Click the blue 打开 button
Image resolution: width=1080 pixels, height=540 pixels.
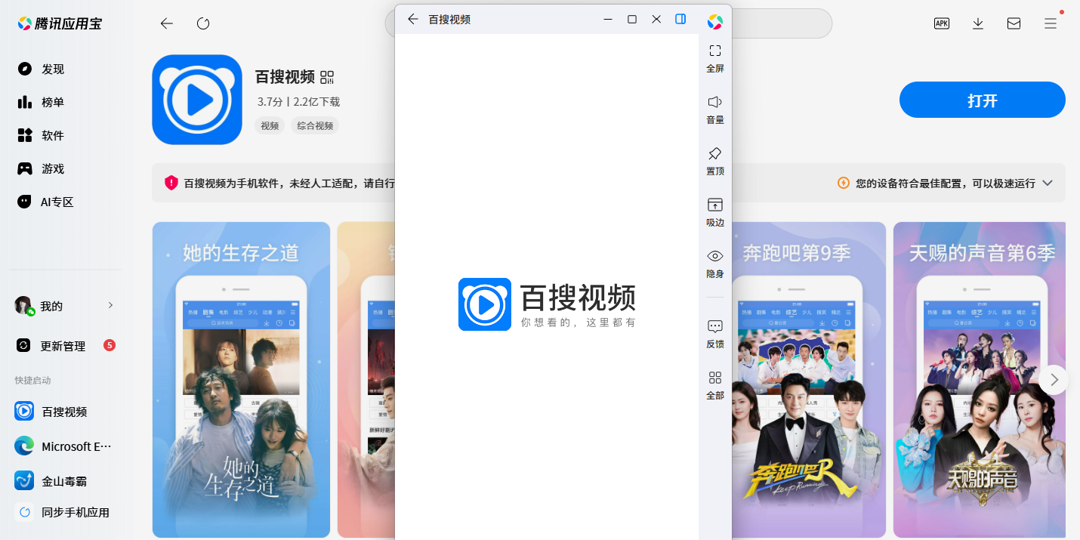(x=983, y=100)
